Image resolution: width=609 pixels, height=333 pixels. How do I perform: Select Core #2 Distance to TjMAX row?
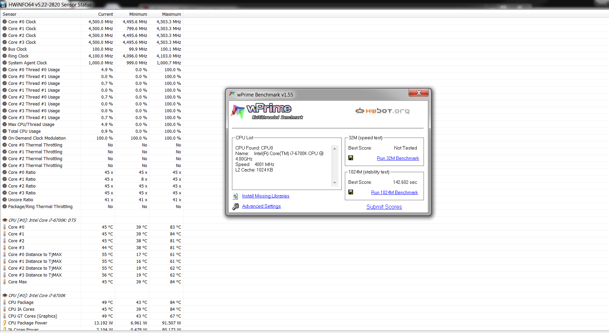tap(92, 268)
